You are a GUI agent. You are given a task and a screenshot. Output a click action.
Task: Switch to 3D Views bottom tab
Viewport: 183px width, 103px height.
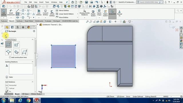[25, 94]
